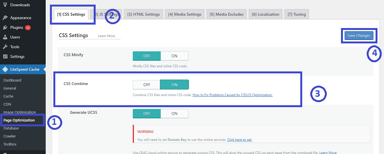Go to the Tuning tab
This screenshot has height=154, width=384.
pos(296,14)
